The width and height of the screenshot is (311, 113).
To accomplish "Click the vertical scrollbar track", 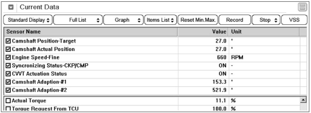I will click(x=303, y=107).
